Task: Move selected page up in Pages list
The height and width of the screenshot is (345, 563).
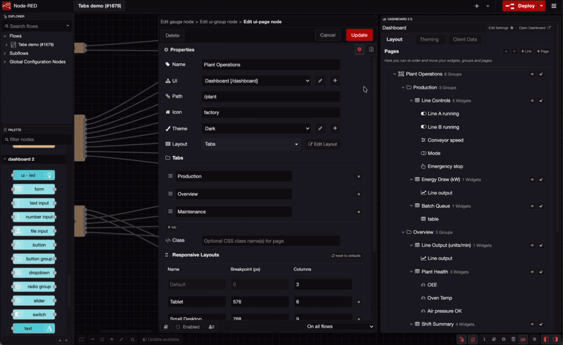Action: pyautogui.click(x=506, y=51)
